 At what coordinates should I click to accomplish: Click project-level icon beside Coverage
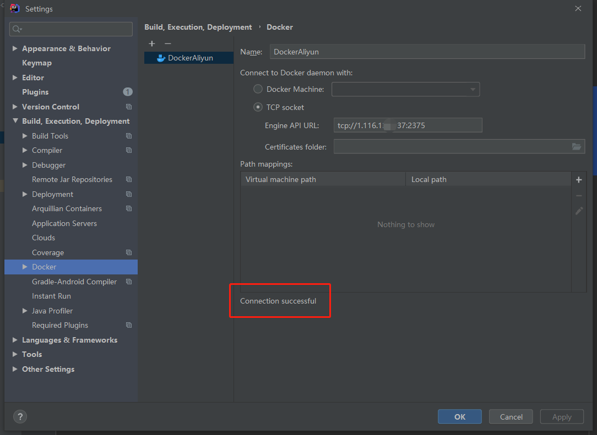coord(129,252)
